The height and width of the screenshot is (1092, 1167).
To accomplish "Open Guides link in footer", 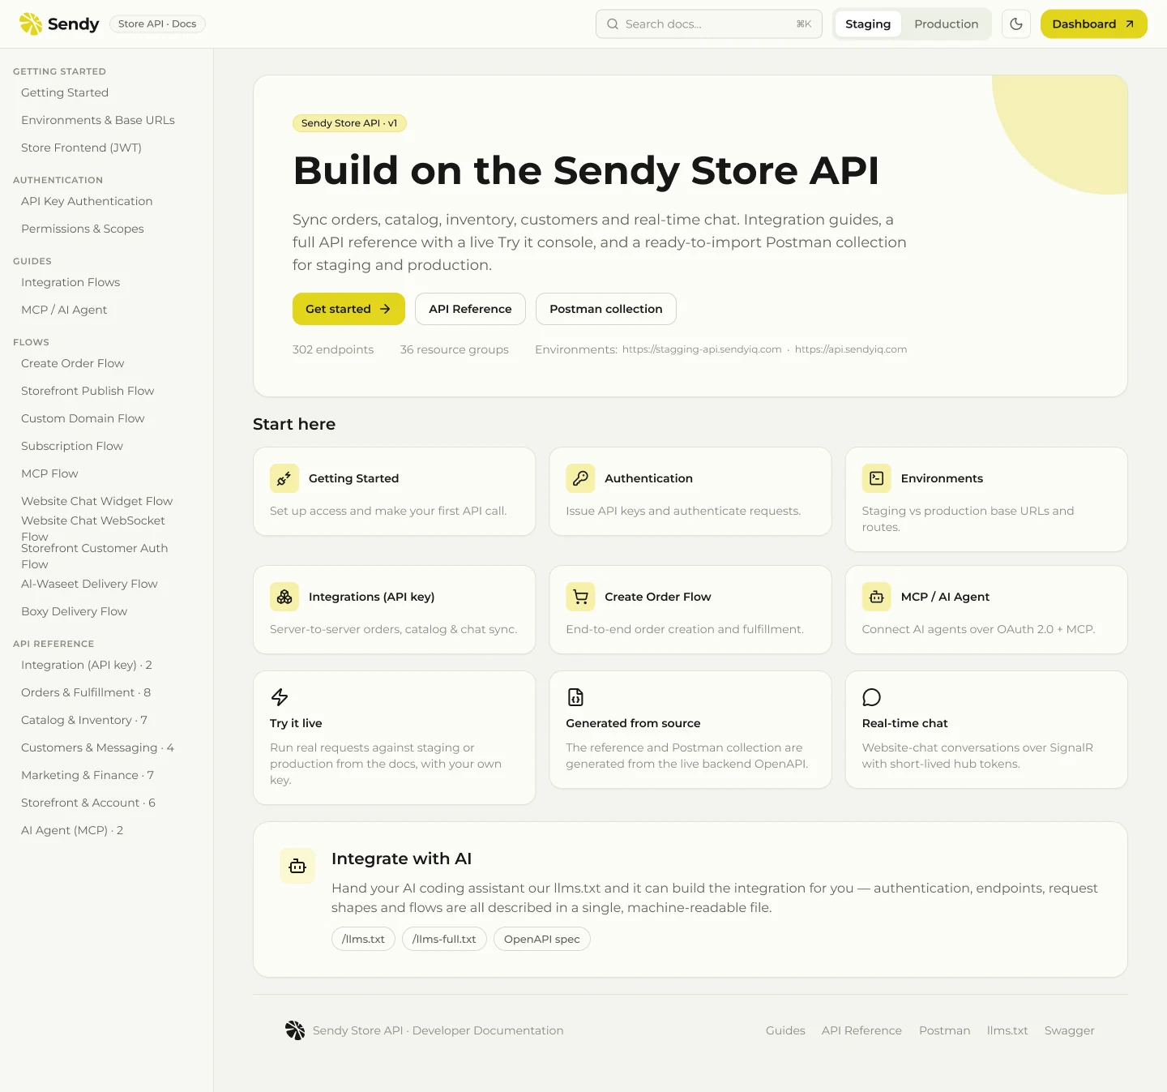I will pos(785,1030).
